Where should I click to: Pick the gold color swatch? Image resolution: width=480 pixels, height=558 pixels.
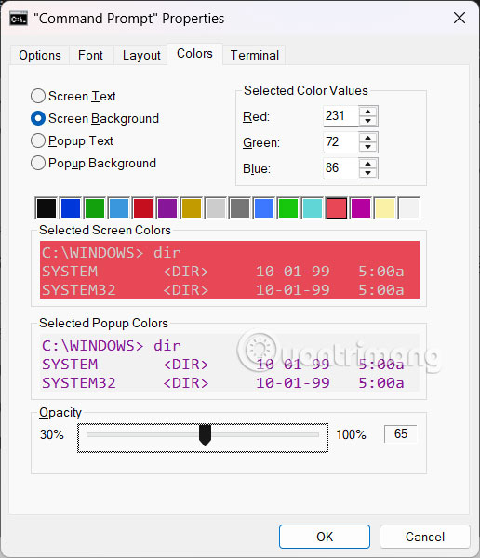pyautogui.click(x=192, y=208)
